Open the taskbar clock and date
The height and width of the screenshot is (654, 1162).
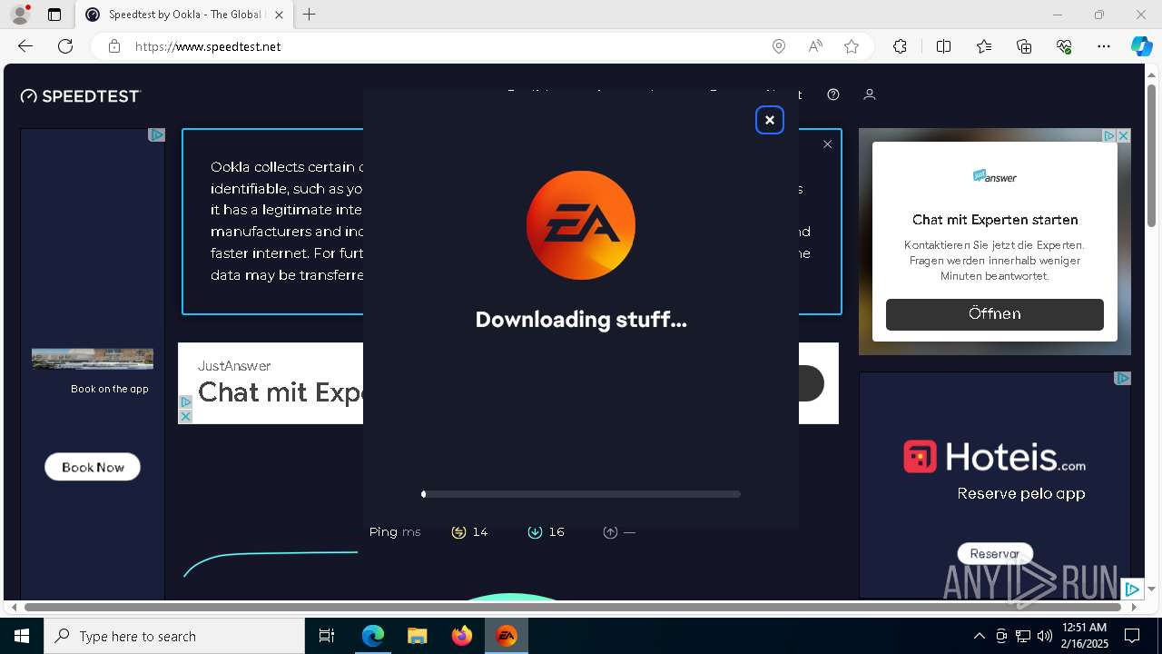tap(1084, 636)
